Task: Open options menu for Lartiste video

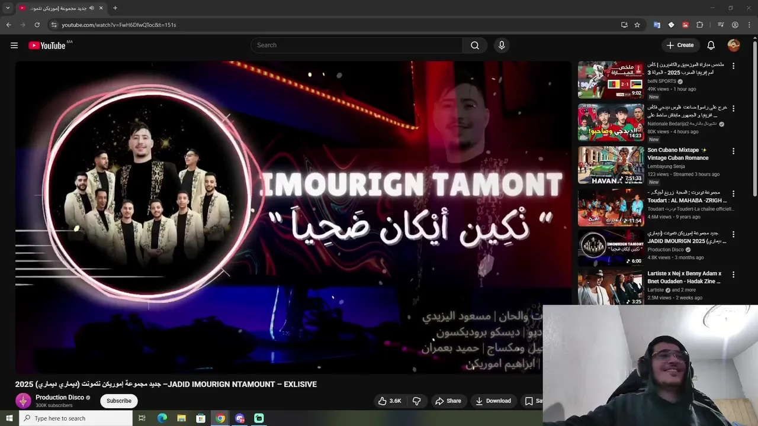Action: pos(733,275)
